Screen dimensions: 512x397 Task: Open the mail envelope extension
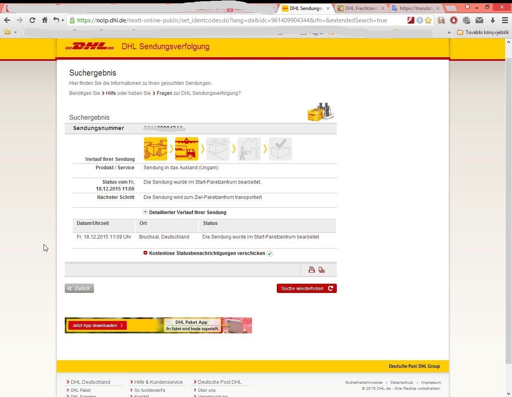click(x=479, y=20)
